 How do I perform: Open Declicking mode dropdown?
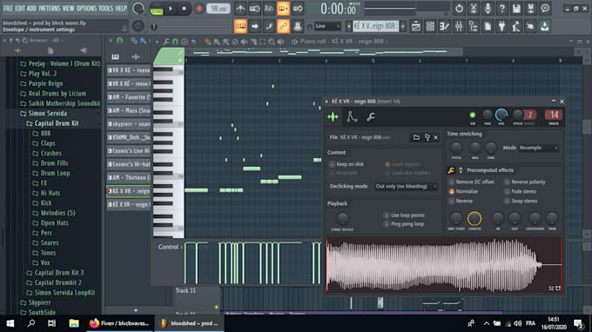pyautogui.click(x=406, y=186)
